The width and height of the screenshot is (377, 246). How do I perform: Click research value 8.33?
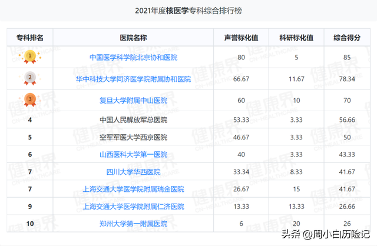coord(296,172)
